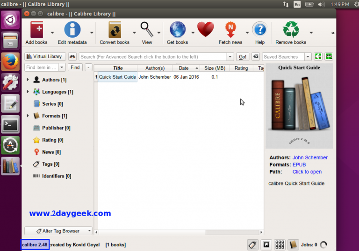Show more toolbar items chevron

click(x=333, y=33)
